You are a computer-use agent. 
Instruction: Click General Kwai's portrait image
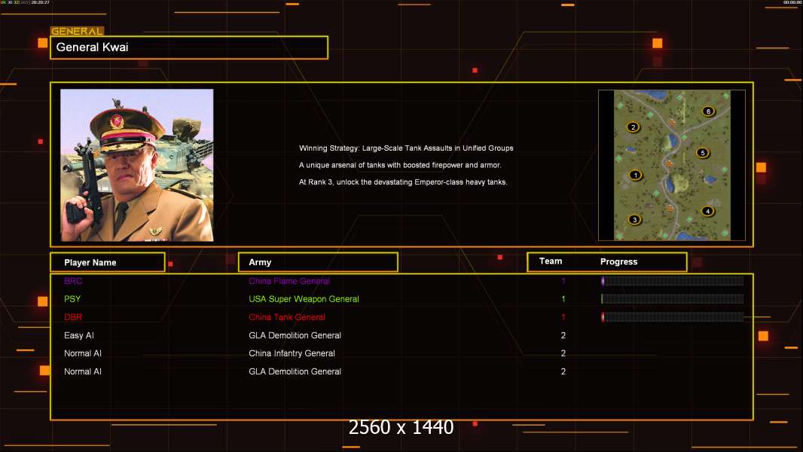[x=137, y=165]
